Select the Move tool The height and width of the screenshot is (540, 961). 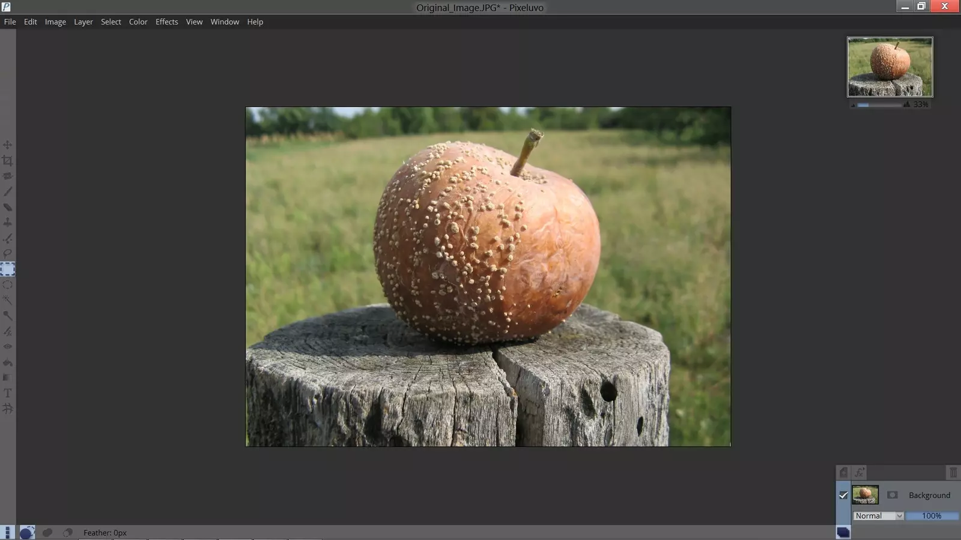pos(7,145)
